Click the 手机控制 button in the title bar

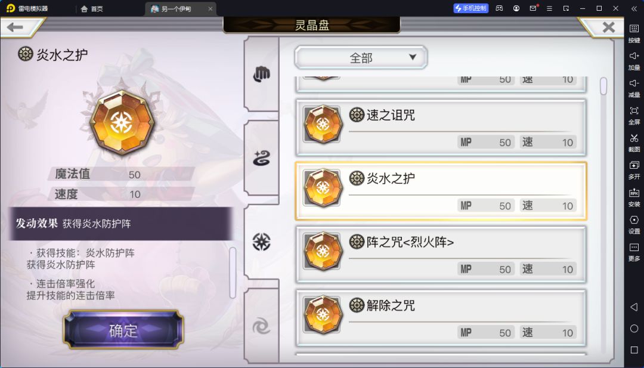[x=470, y=8]
